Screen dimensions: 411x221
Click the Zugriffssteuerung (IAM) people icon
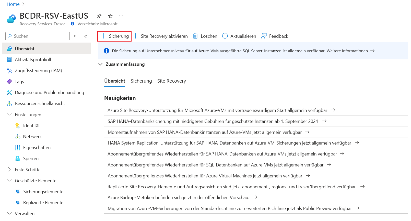coord(9,71)
